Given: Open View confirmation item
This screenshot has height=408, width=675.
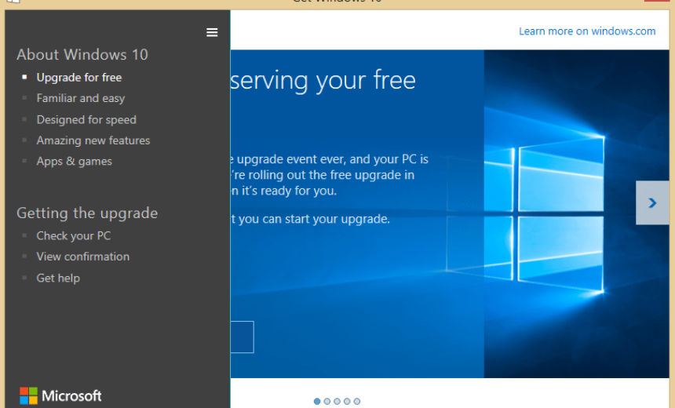Looking at the screenshot, I should pos(82,257).
